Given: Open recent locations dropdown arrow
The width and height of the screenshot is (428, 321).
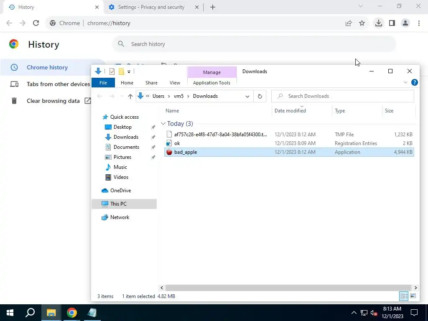Looking at the screenshot, I should pyautogui.click(x=122, y=96).
